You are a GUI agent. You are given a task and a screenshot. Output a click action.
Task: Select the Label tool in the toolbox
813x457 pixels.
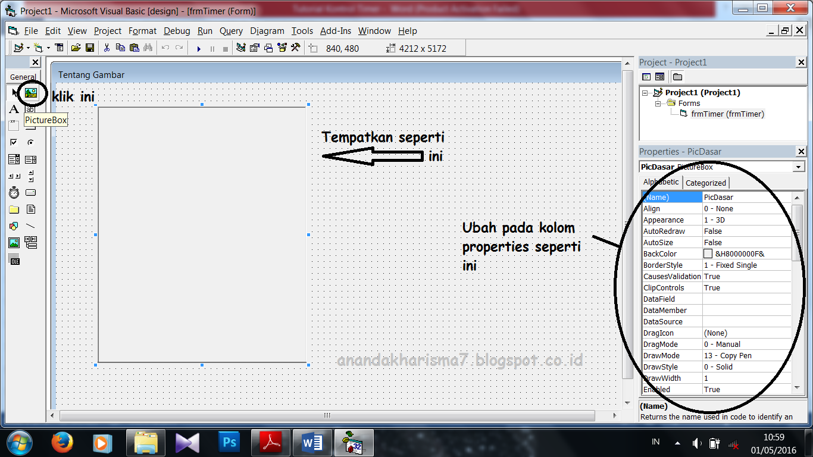pyautogui.click(x=13, y=109)
